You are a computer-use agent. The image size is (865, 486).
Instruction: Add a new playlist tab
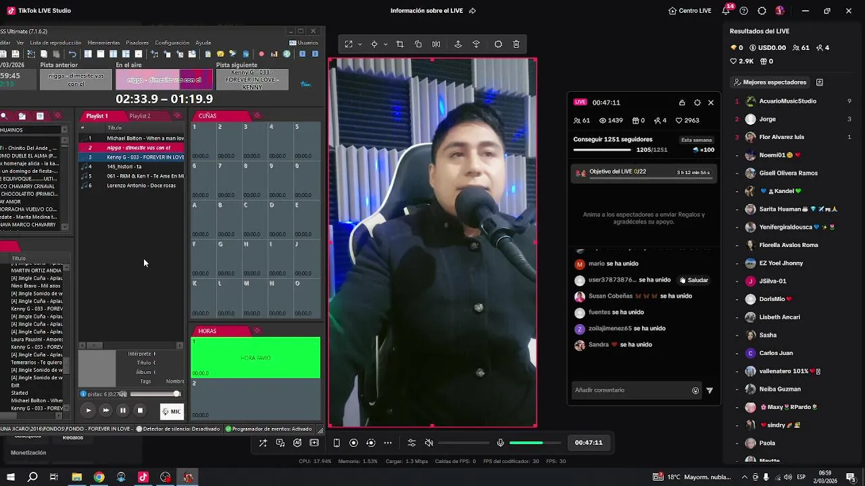[x=178, y=116]
